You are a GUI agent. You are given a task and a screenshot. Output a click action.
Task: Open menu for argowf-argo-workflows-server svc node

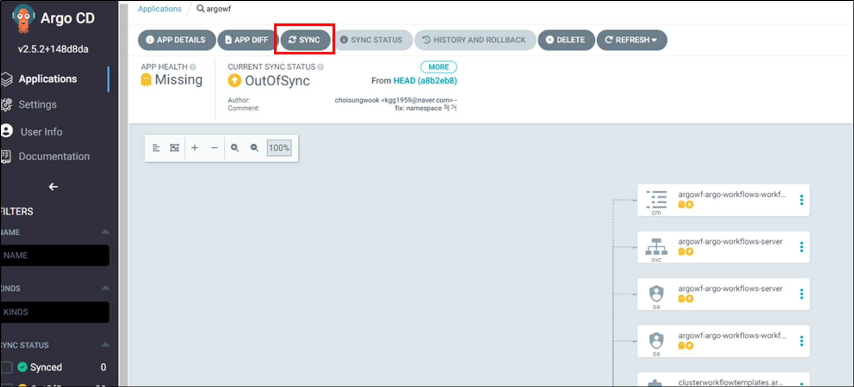click(801, 247)
